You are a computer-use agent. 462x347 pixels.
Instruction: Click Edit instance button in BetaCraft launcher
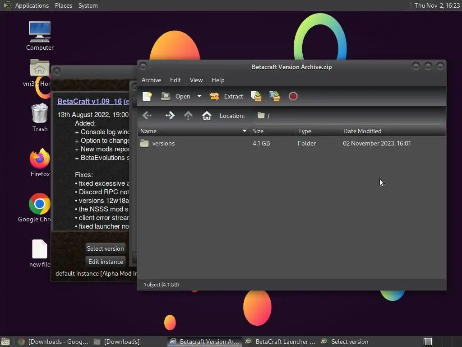click(106, 262)
